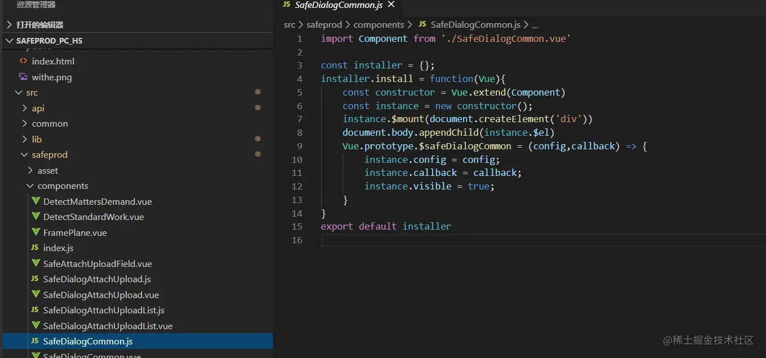
Task: Select the api folder label
Action: (x=38, y=108)
